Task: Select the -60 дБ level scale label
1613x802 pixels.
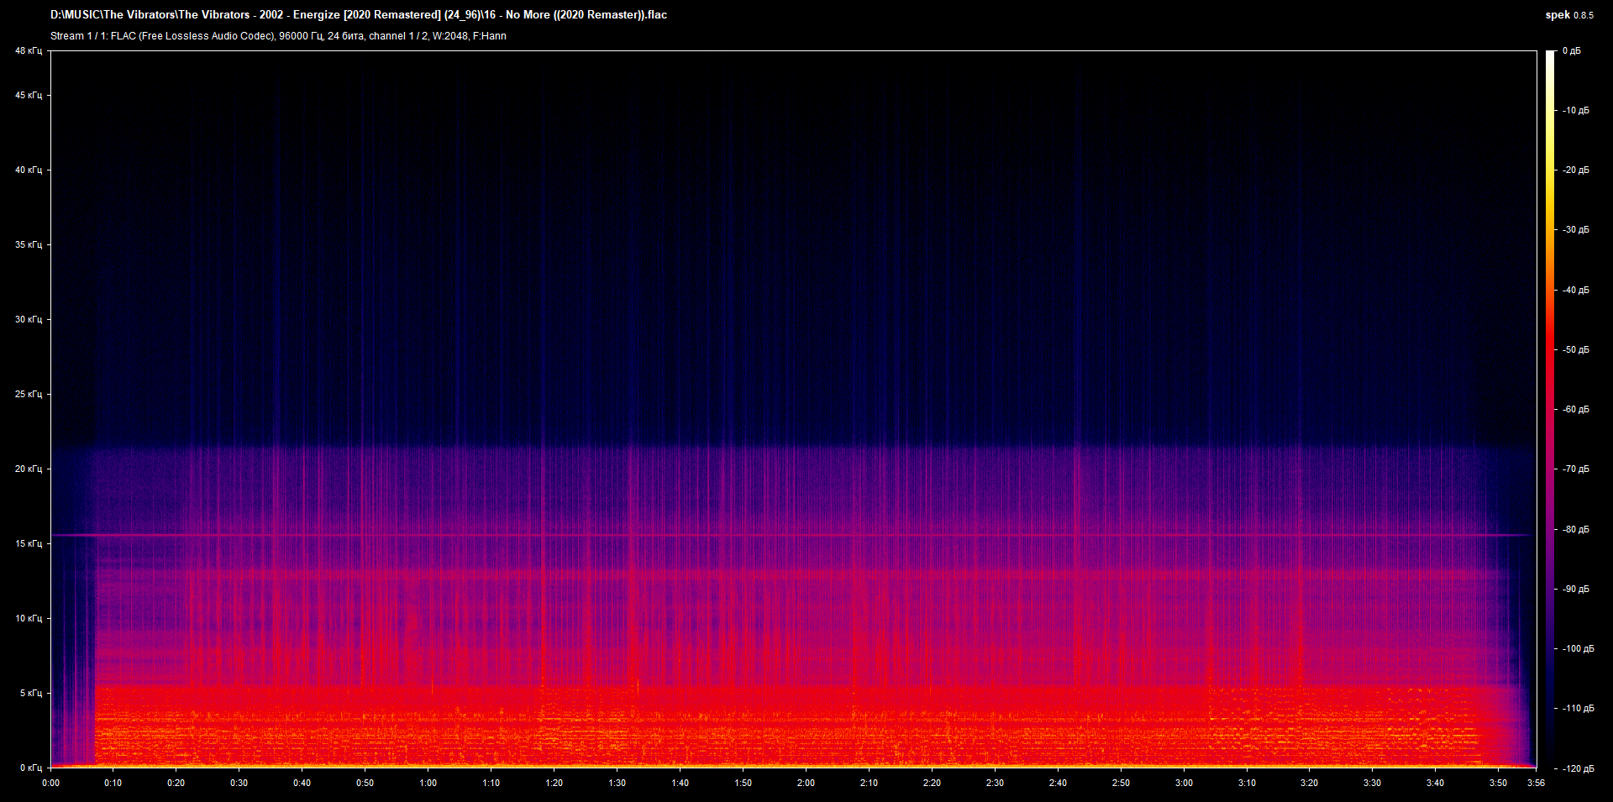Action: [1575, 410]
